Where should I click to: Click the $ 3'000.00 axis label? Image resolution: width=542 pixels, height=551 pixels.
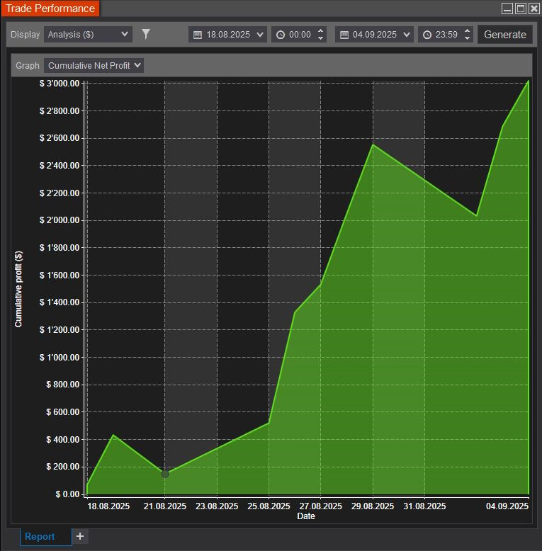60,84
